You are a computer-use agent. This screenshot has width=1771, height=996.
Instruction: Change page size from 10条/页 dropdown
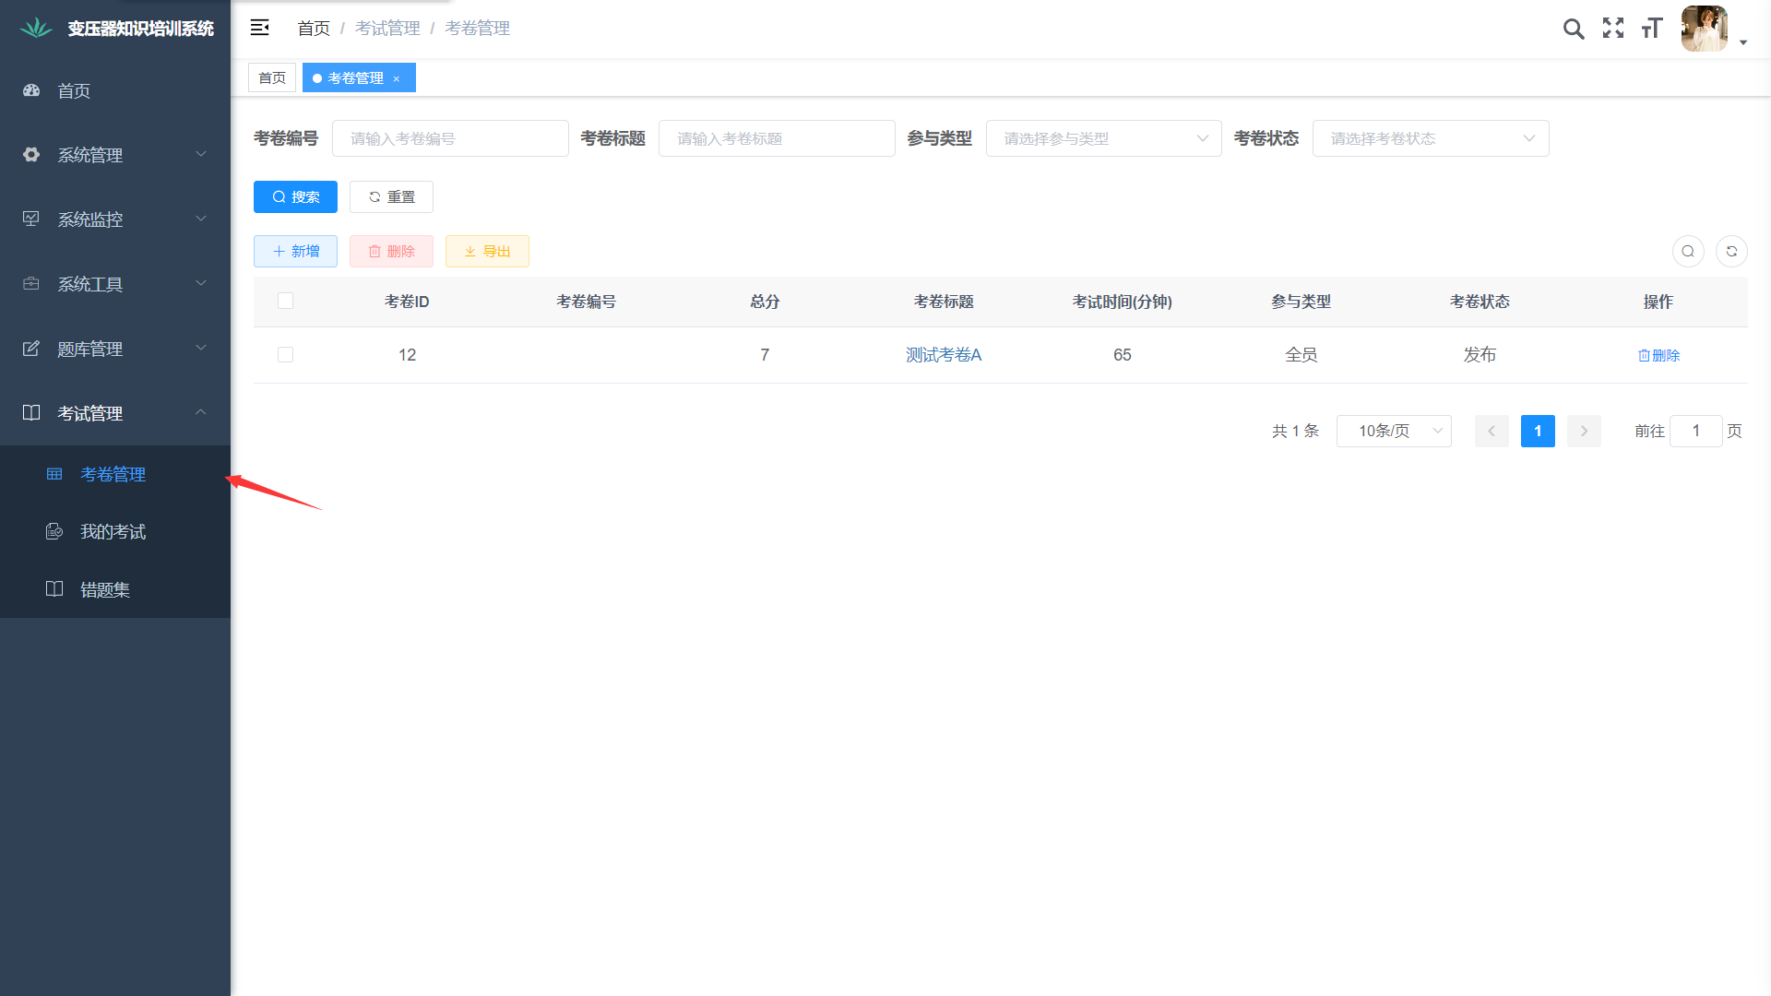(1393, 431)
